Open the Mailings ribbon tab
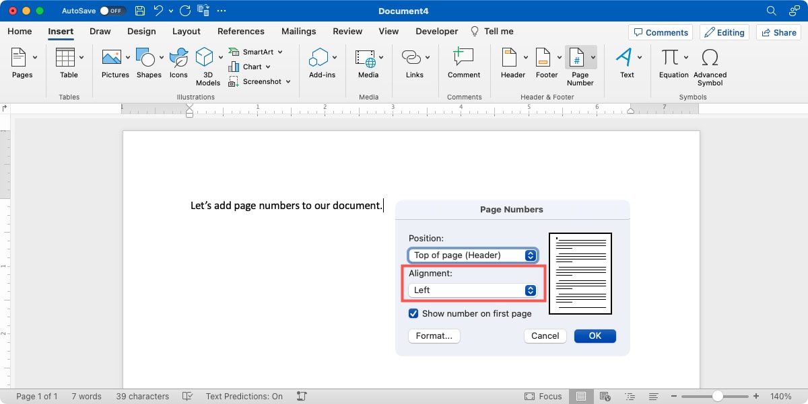 tap(298, 31)
